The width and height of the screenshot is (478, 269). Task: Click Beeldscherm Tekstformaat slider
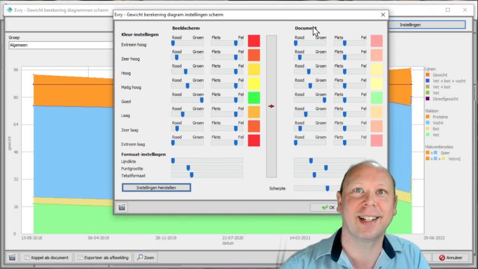pos(207,175)
